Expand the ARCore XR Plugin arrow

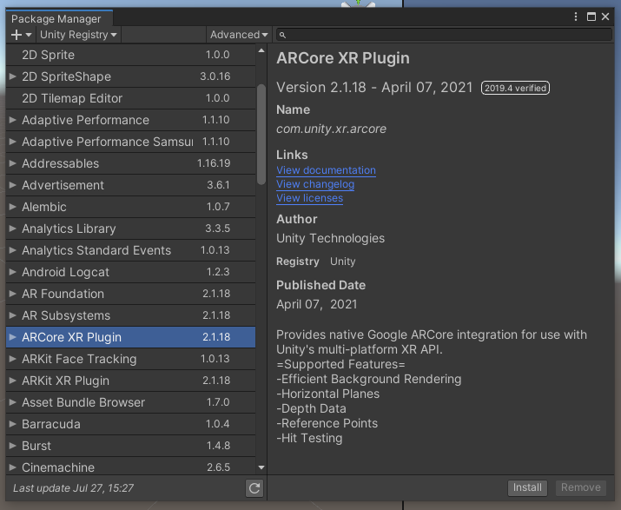[x=13, y=337]
